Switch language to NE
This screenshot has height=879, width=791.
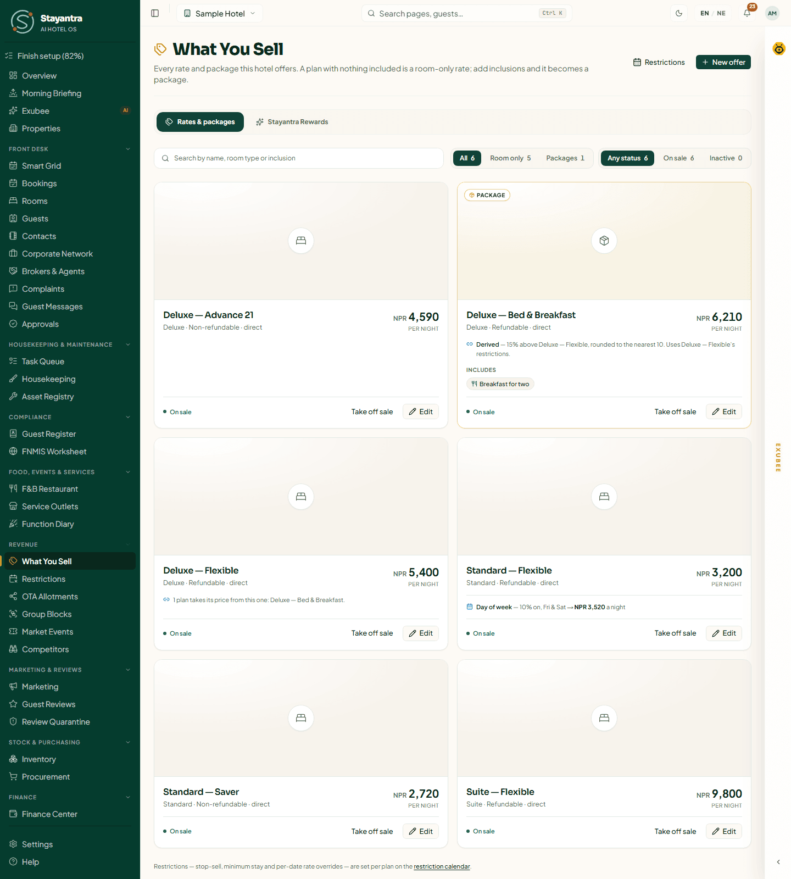pyautogui.click(x=721, y=13)
